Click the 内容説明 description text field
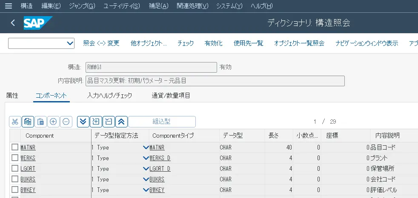 coord(215,81)
